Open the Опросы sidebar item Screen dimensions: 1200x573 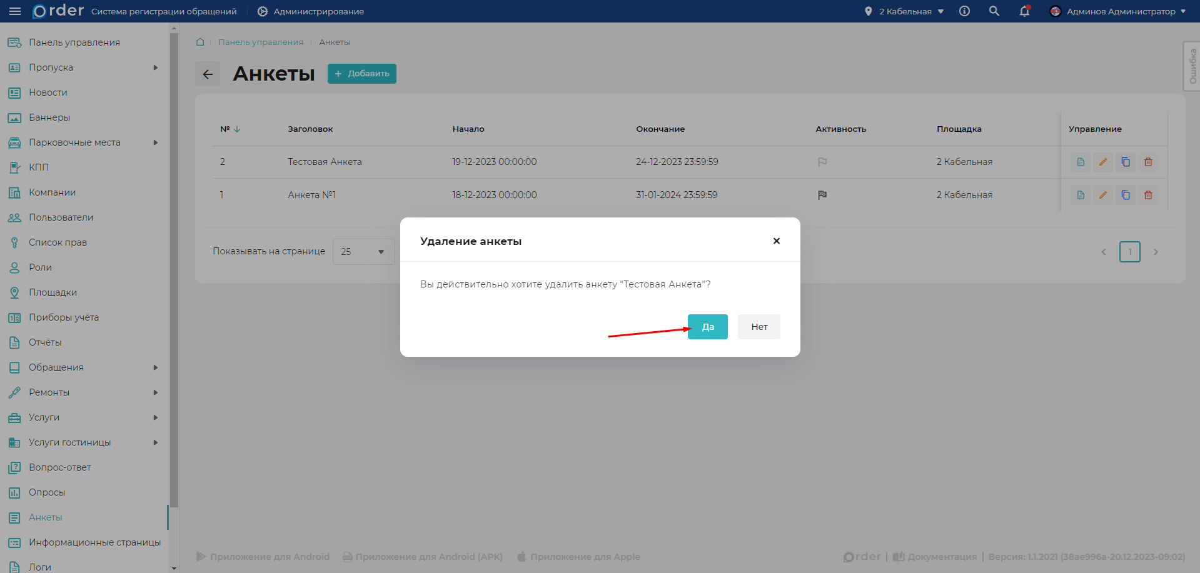47,492
